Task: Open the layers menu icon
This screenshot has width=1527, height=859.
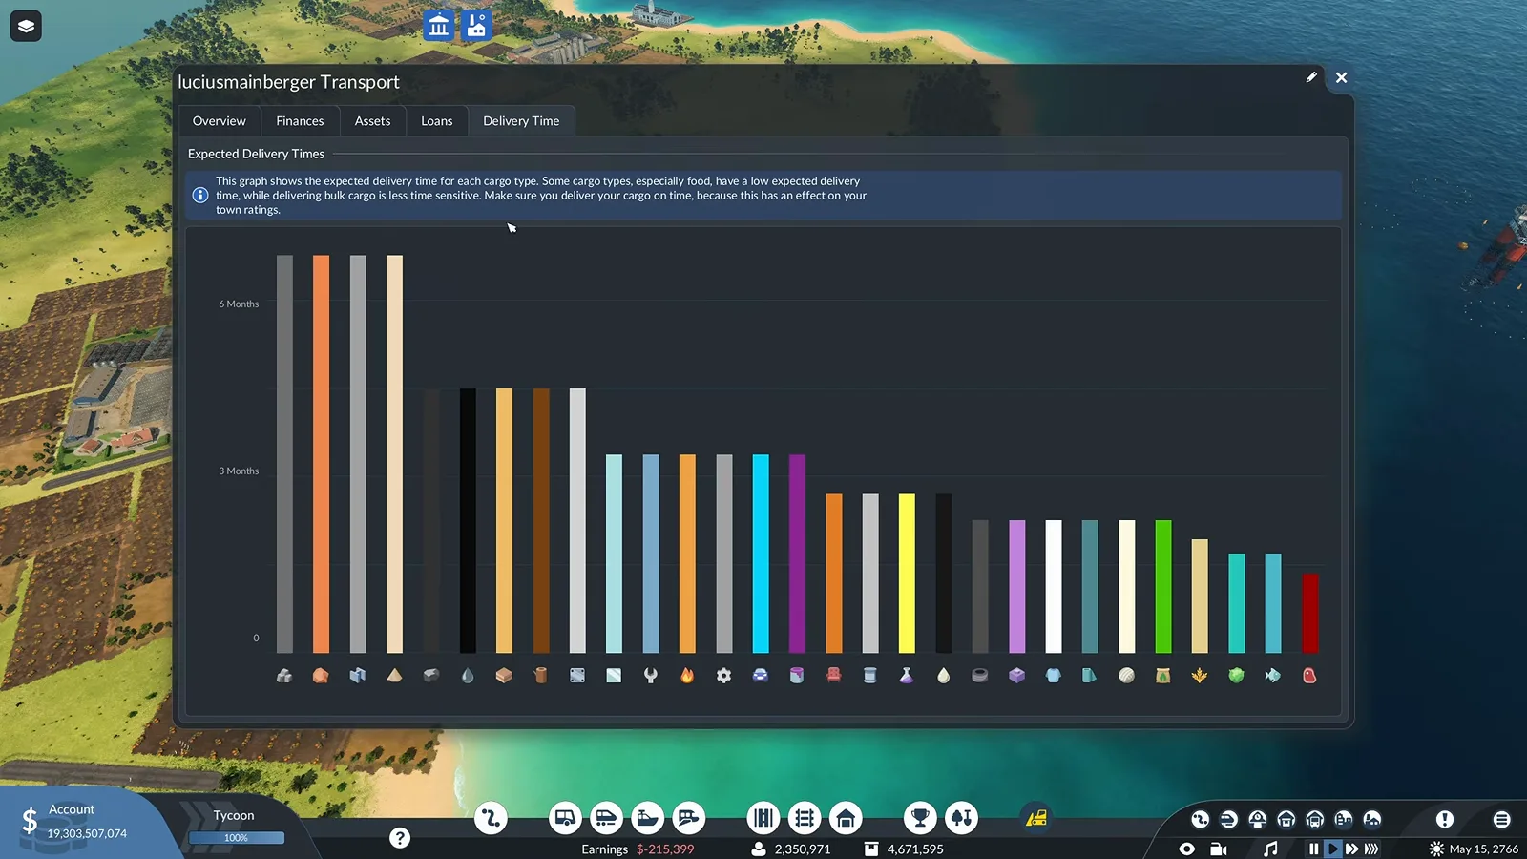Action: pos(26,26)
